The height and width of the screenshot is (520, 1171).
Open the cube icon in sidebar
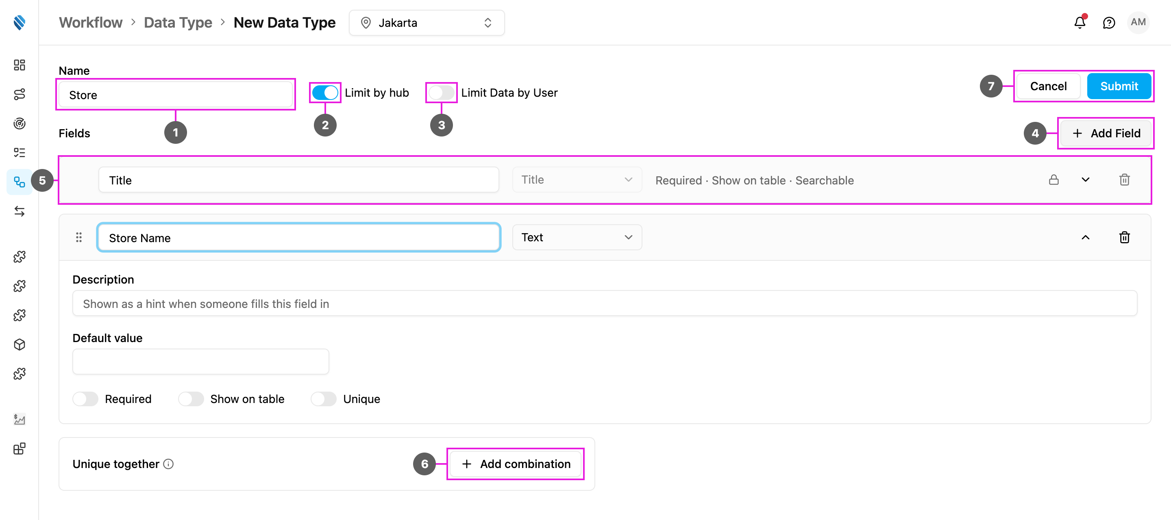tap(19, 344)
